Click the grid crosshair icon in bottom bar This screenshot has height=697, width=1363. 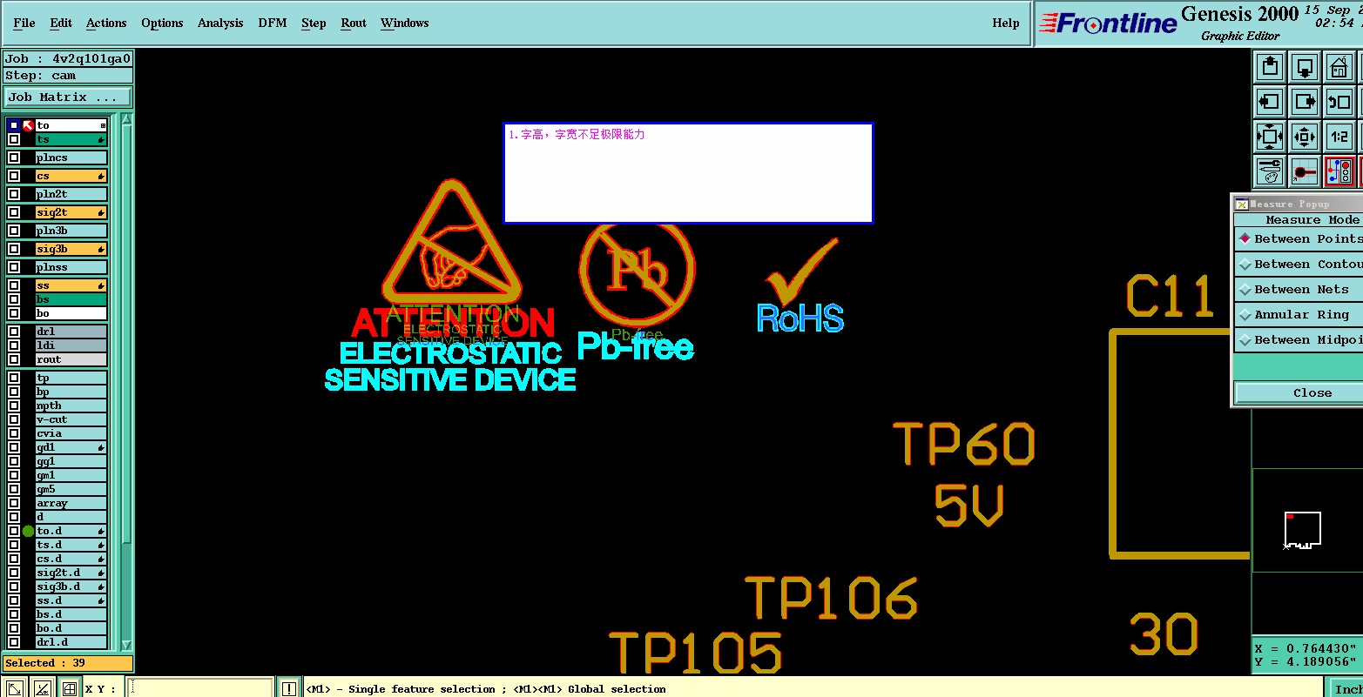(x=69, y=688)
